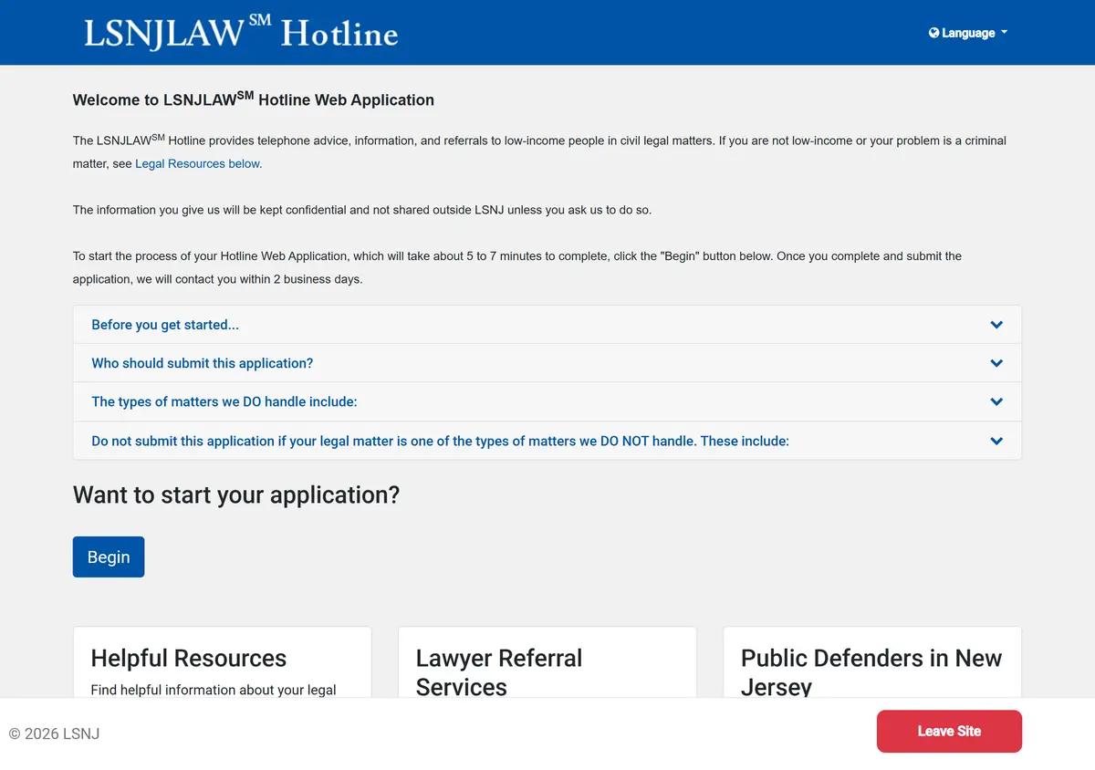
Task: Start the application with the Begin button
Action: pyautogui.click(x=109, y=557)
